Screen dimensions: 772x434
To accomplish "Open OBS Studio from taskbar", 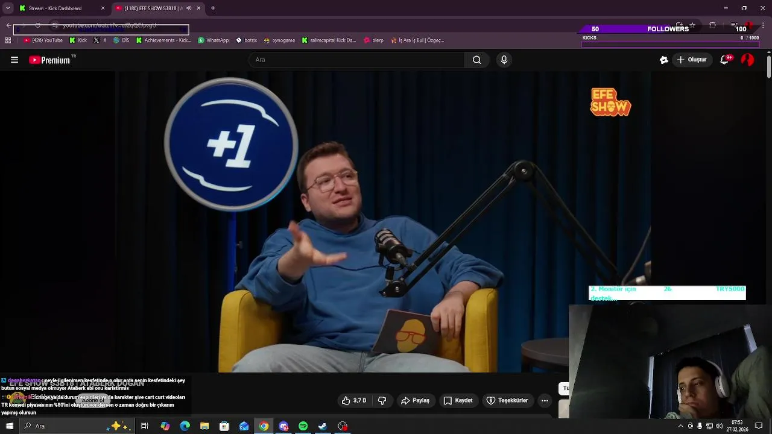I will pos(343,426).
